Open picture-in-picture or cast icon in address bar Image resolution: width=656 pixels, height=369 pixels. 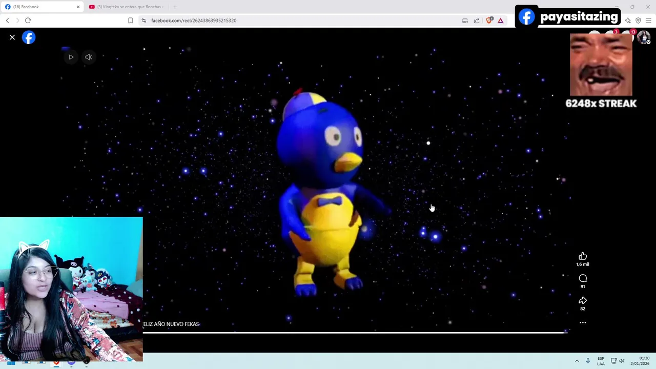pyautogui.click(x=465, y=20)
